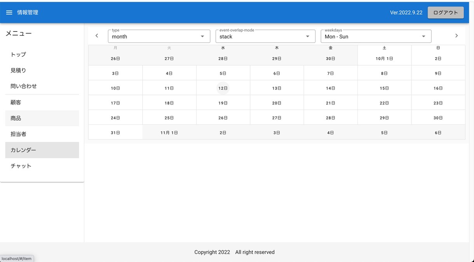The image size is (474, 262).
Task: Select 商品 in the menu
Action: click(x=42, y=118)
